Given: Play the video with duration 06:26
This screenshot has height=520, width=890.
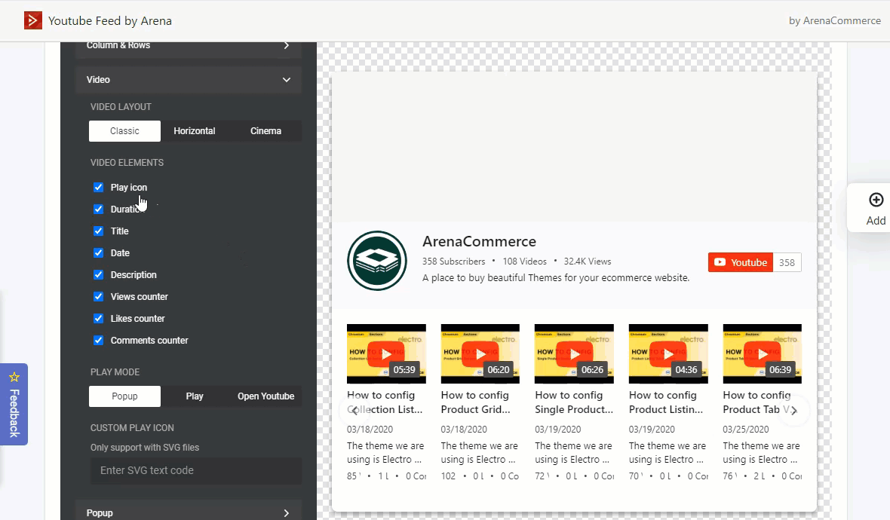Looking at the screenshot, I should tap(574, 354).
